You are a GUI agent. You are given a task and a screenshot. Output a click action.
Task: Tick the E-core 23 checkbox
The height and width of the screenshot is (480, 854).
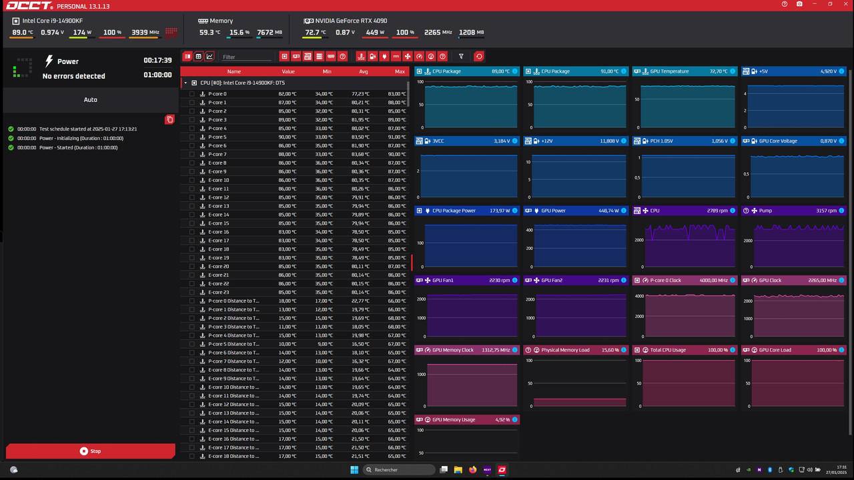[x=192, y=292]
